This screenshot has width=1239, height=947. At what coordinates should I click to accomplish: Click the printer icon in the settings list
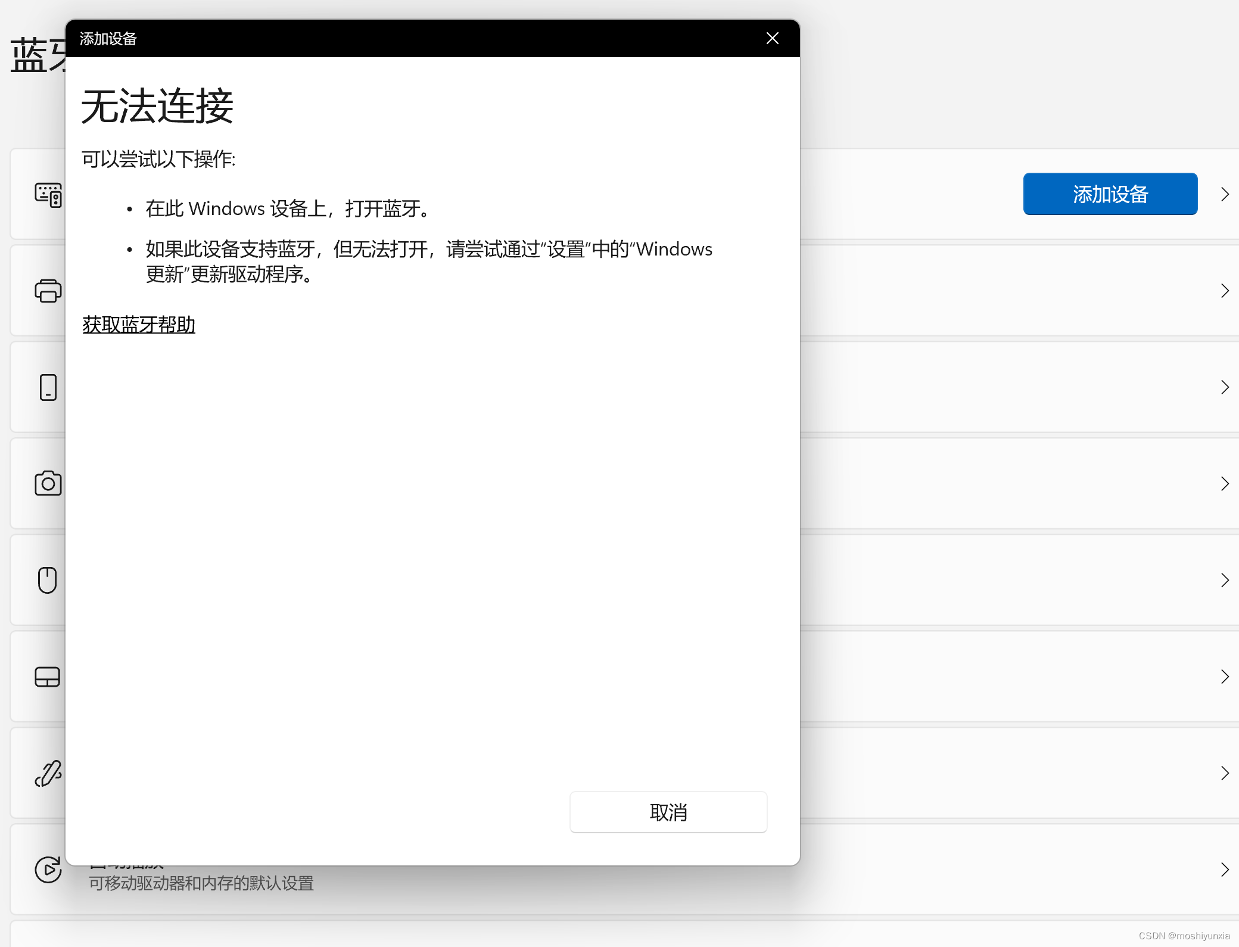click(48, 291)
